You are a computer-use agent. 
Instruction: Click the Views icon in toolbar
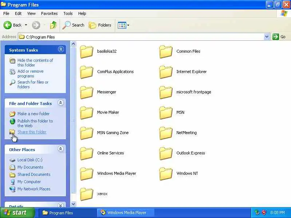click(122, 25)
